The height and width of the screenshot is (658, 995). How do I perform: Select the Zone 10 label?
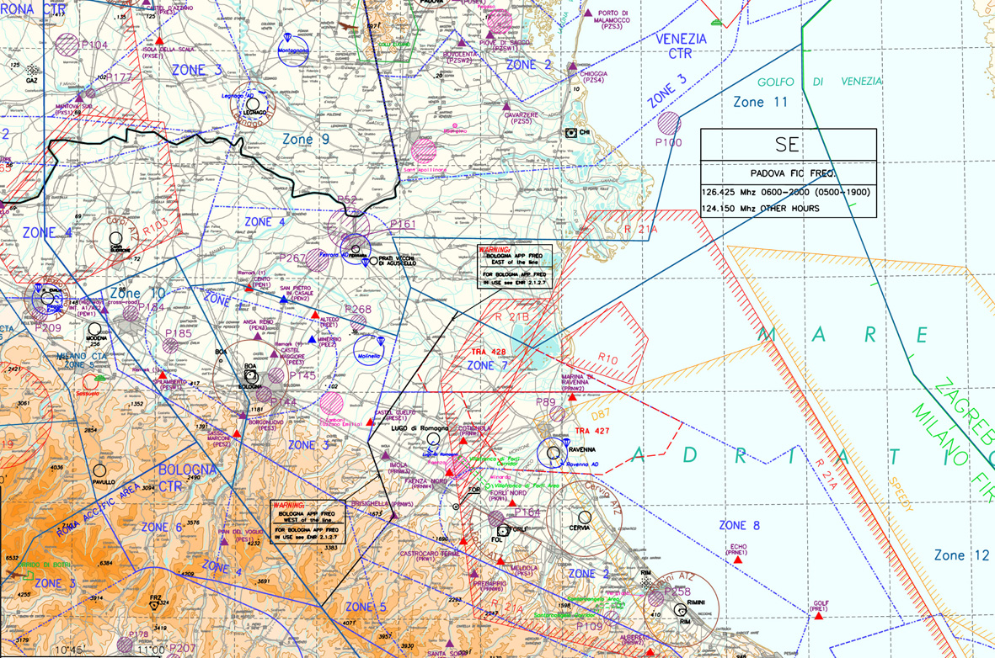[x=137, y=294]
